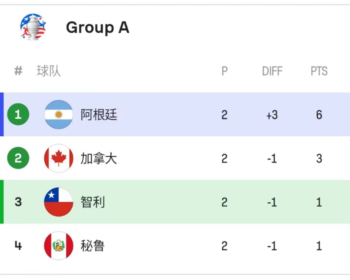Click the green rank 2 badge
The width and height of the screenshot is (350, 280).
[x=18, y=158]
